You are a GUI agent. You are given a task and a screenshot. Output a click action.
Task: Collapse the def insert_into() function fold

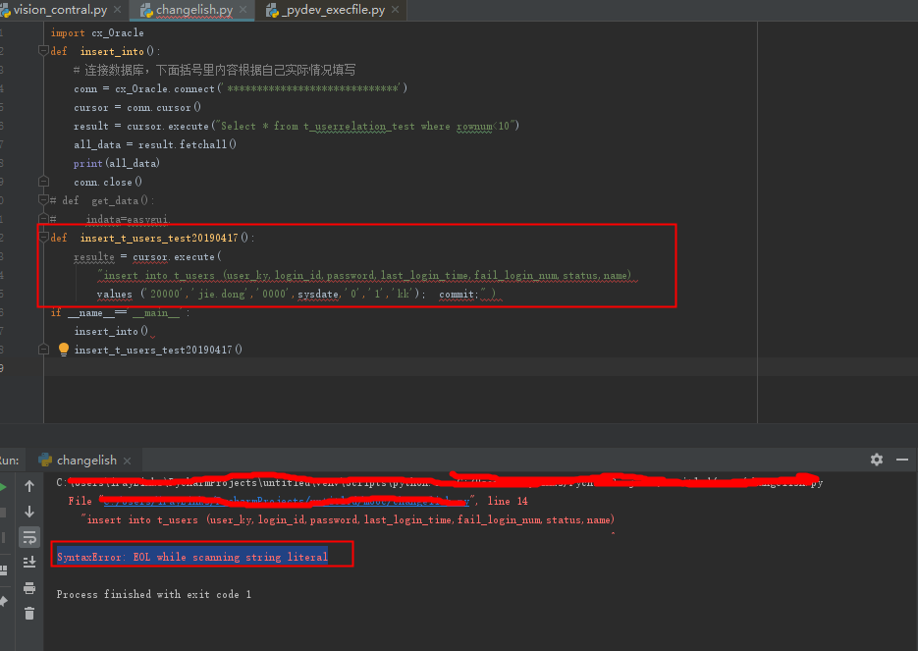pyautogui.click(x=43, y=51)
